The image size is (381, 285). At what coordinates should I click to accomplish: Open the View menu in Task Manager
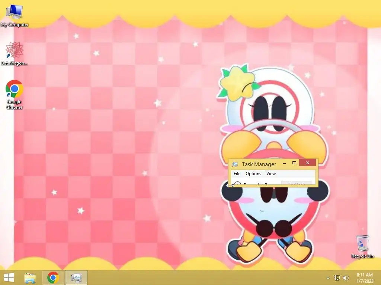coord(271,174)
